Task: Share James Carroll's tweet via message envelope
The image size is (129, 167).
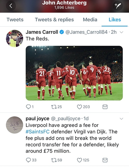Action: click(105, 107)
